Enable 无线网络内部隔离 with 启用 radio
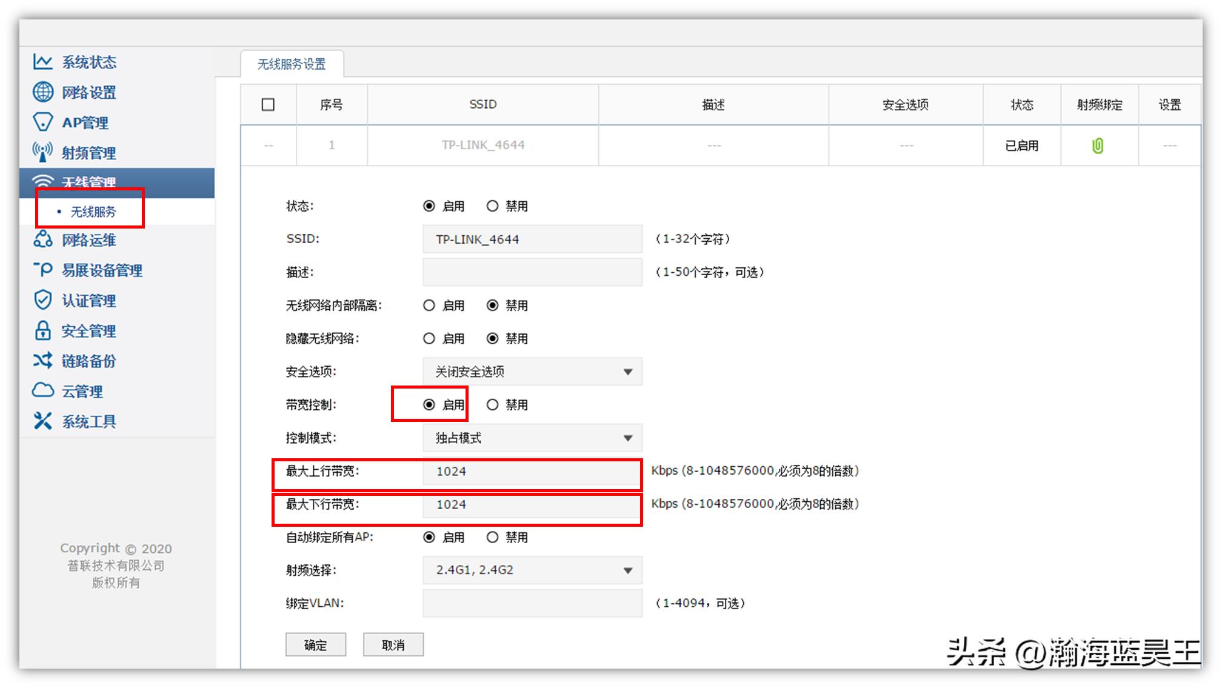 point(429,306)
